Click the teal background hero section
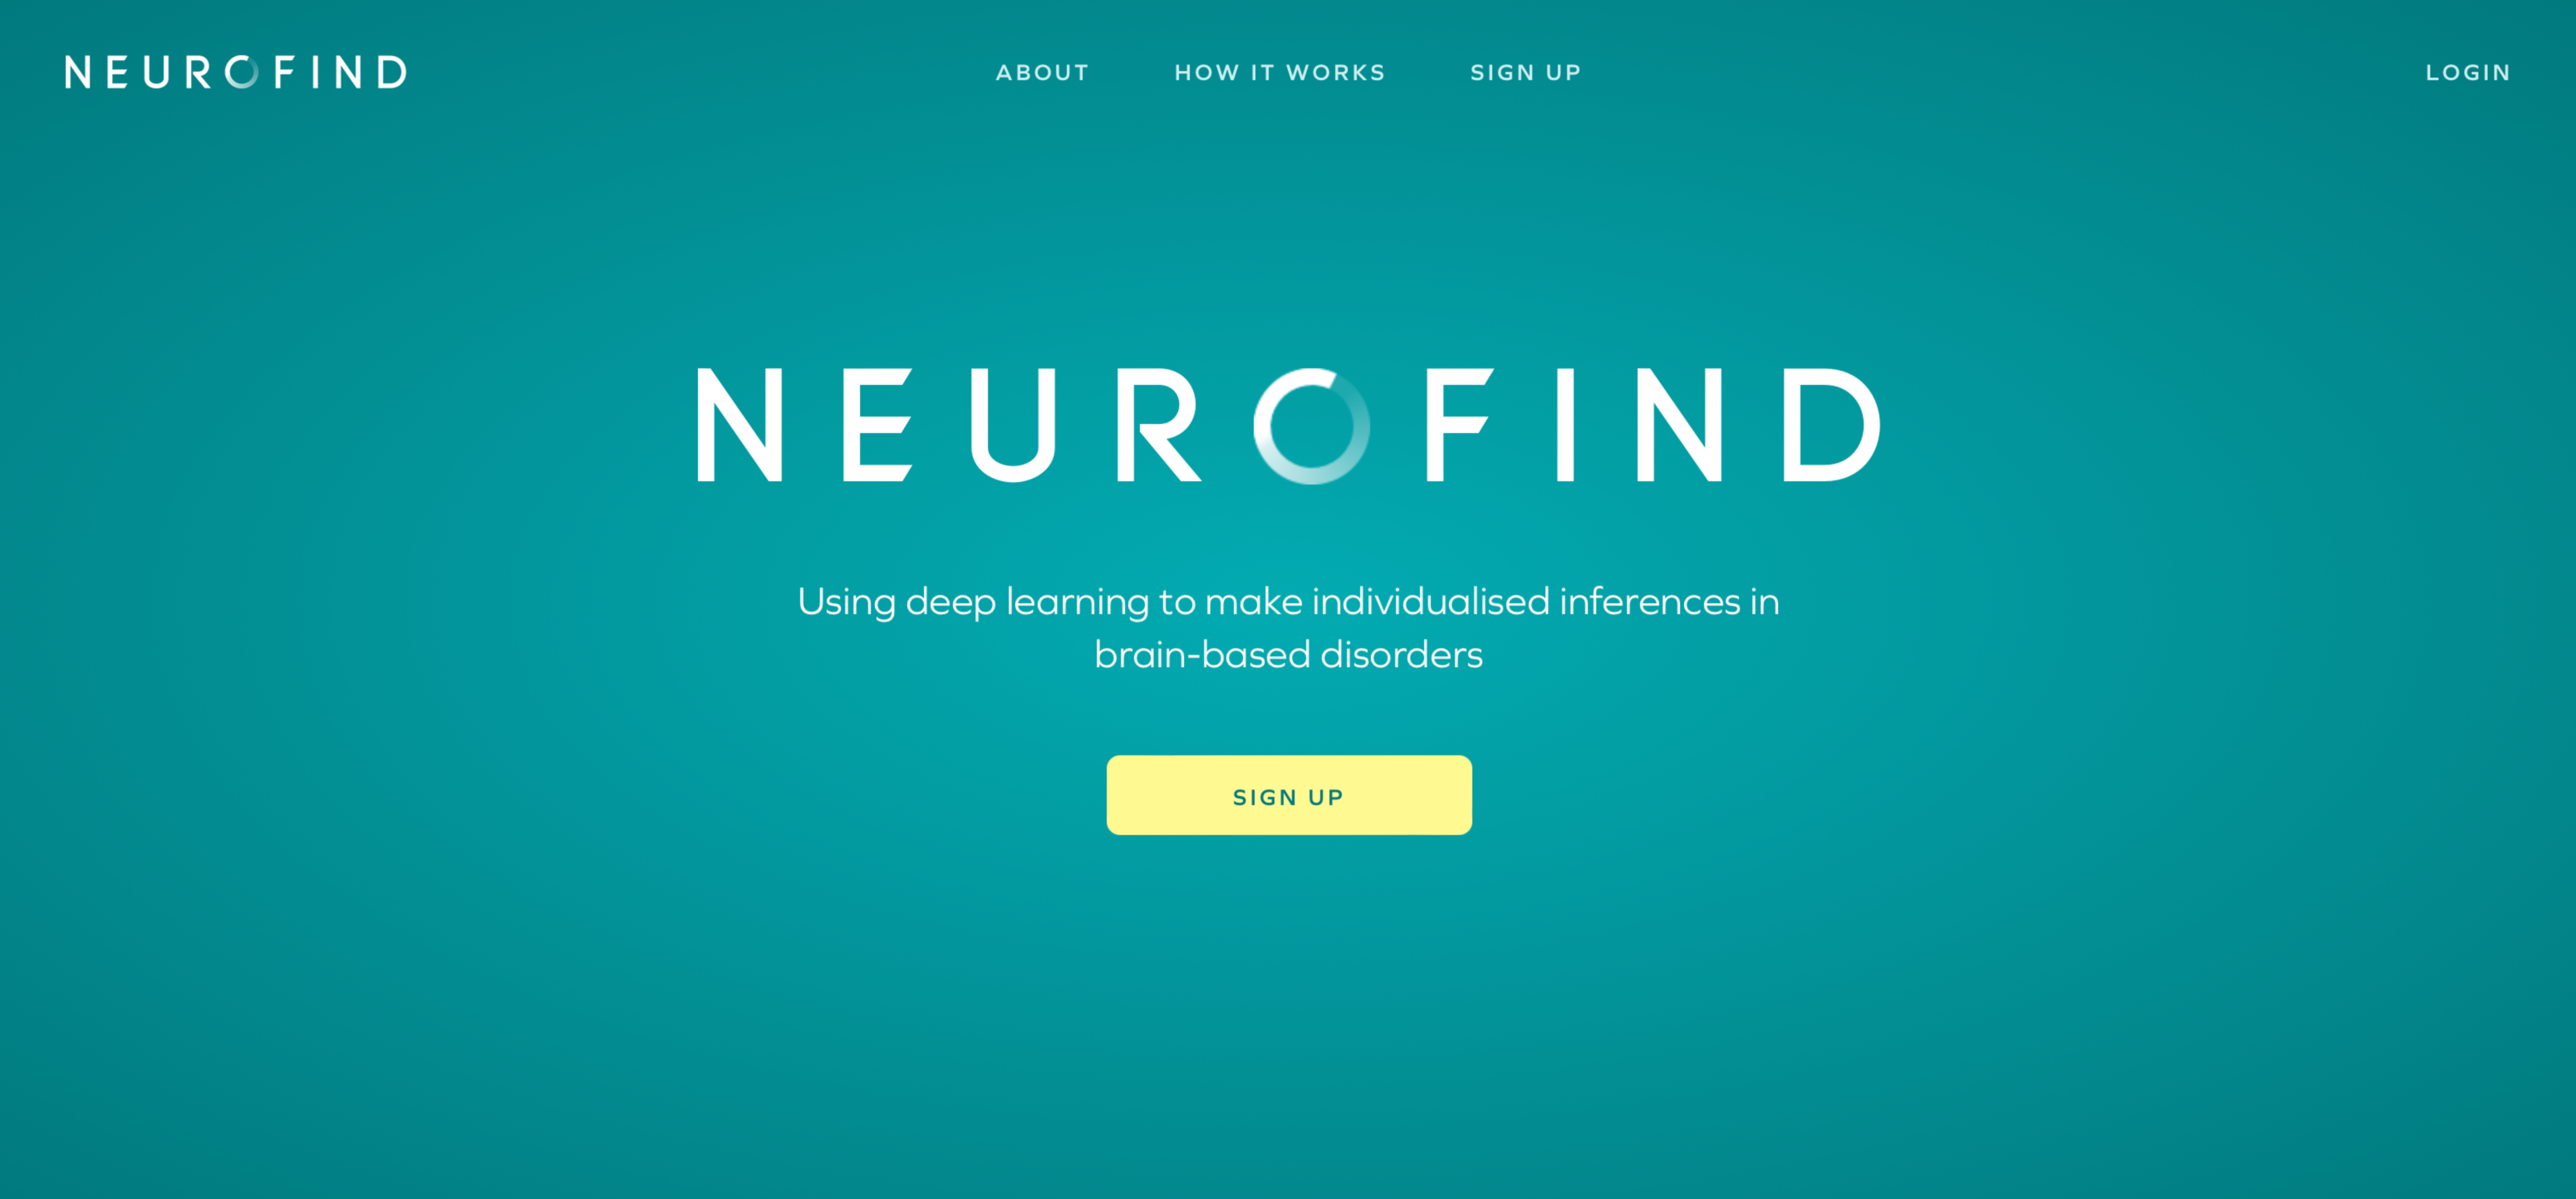The image size is (2576, 1199). pos(1288,599)
